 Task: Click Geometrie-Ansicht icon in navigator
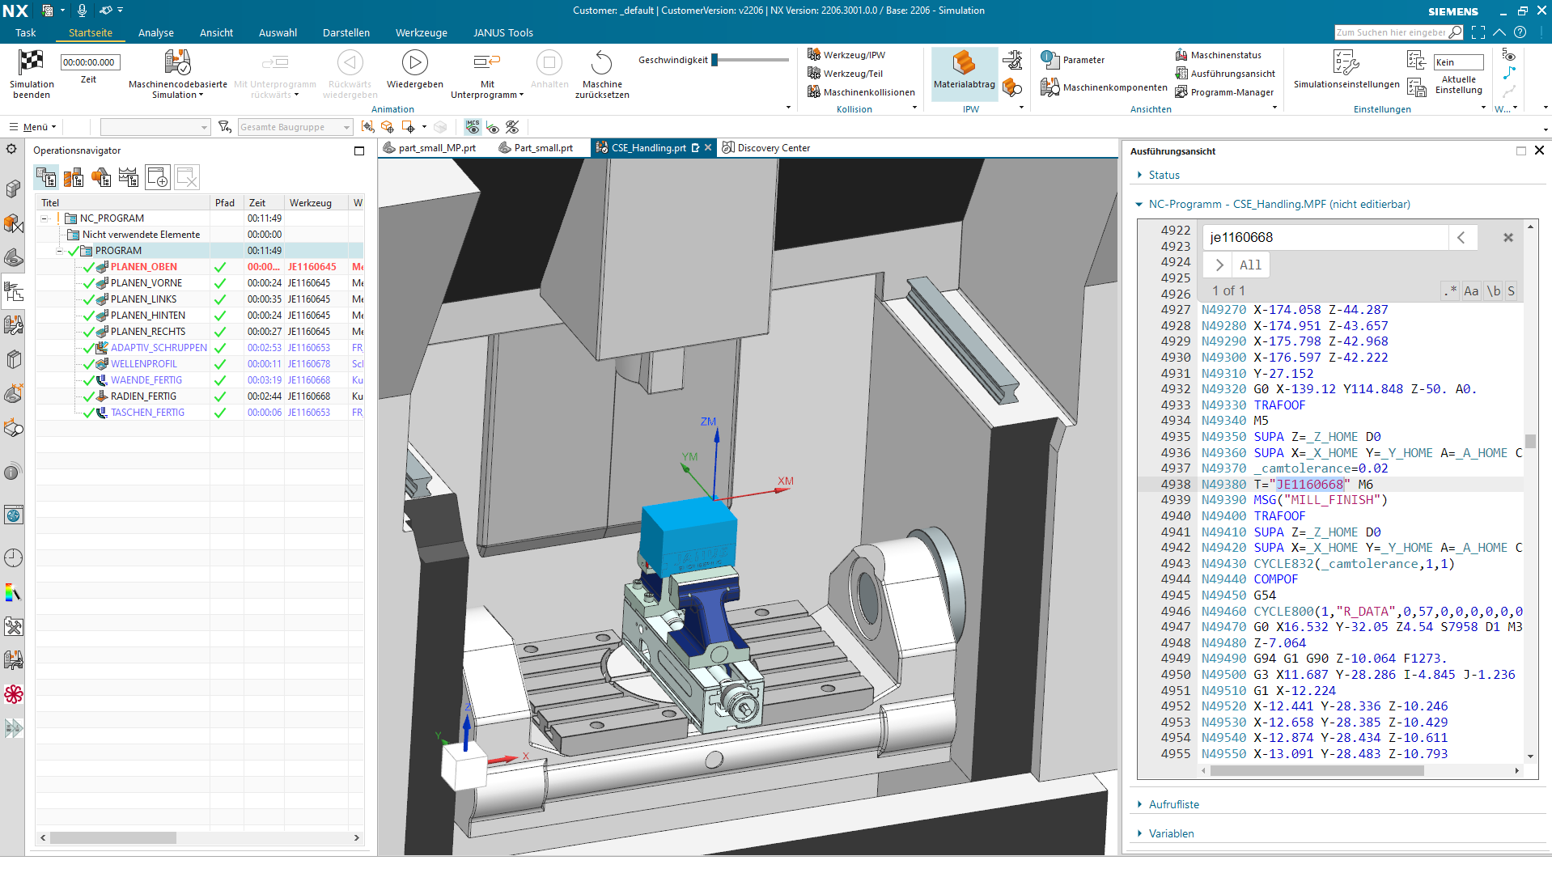101,177
